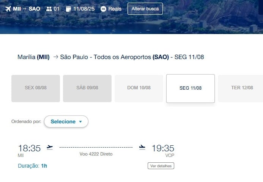
Task: Click the arrow between MII and SAO
Action: pos(25,9)
